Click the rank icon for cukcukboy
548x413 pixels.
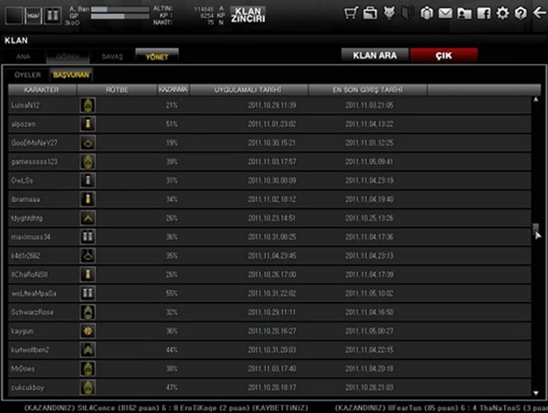(88, 388)
